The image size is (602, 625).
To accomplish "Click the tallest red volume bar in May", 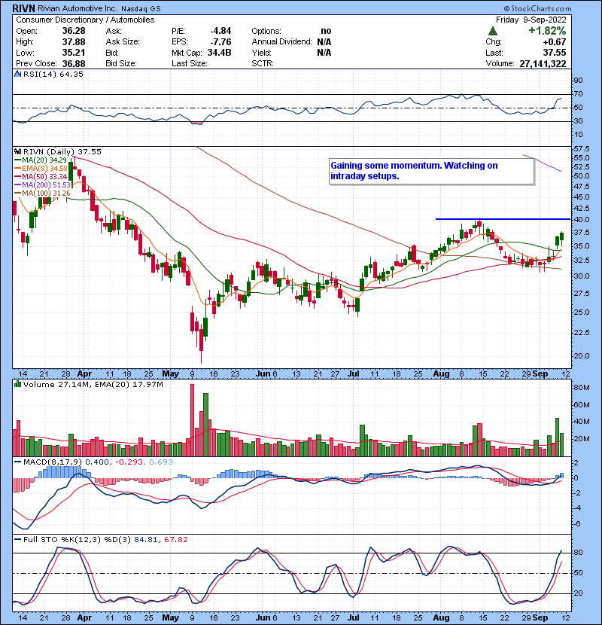I will point(192,420).
